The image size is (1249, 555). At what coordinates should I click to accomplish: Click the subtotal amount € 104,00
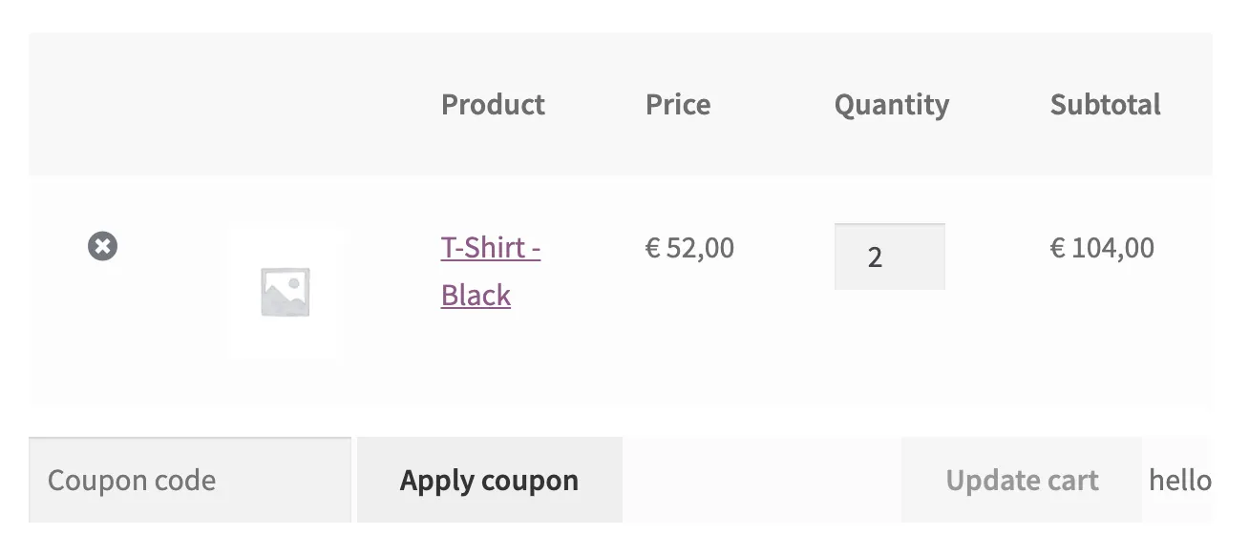1102,249
